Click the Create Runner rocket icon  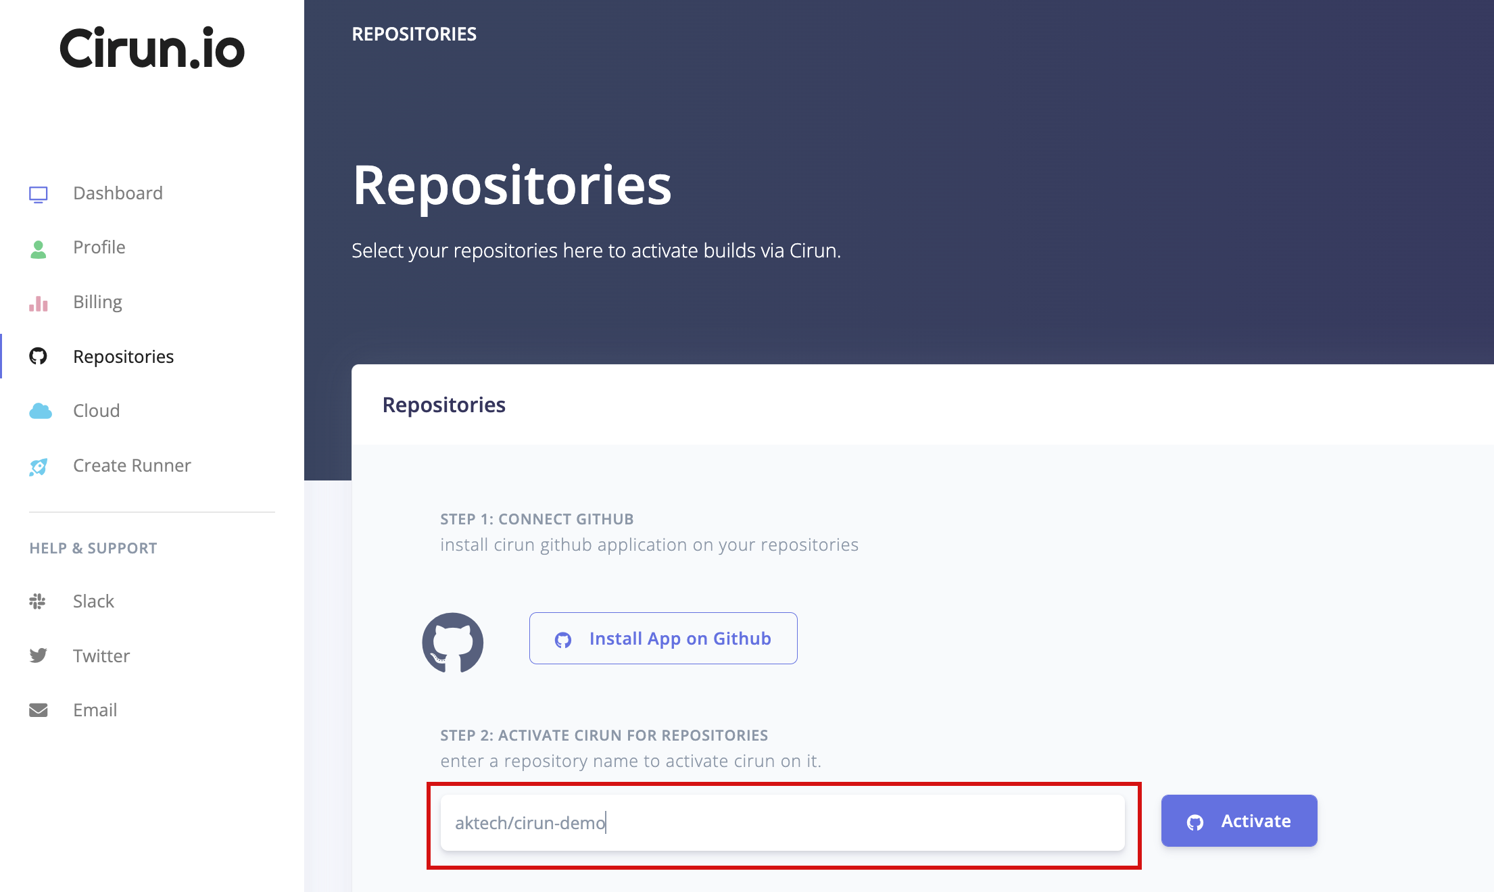39,466
